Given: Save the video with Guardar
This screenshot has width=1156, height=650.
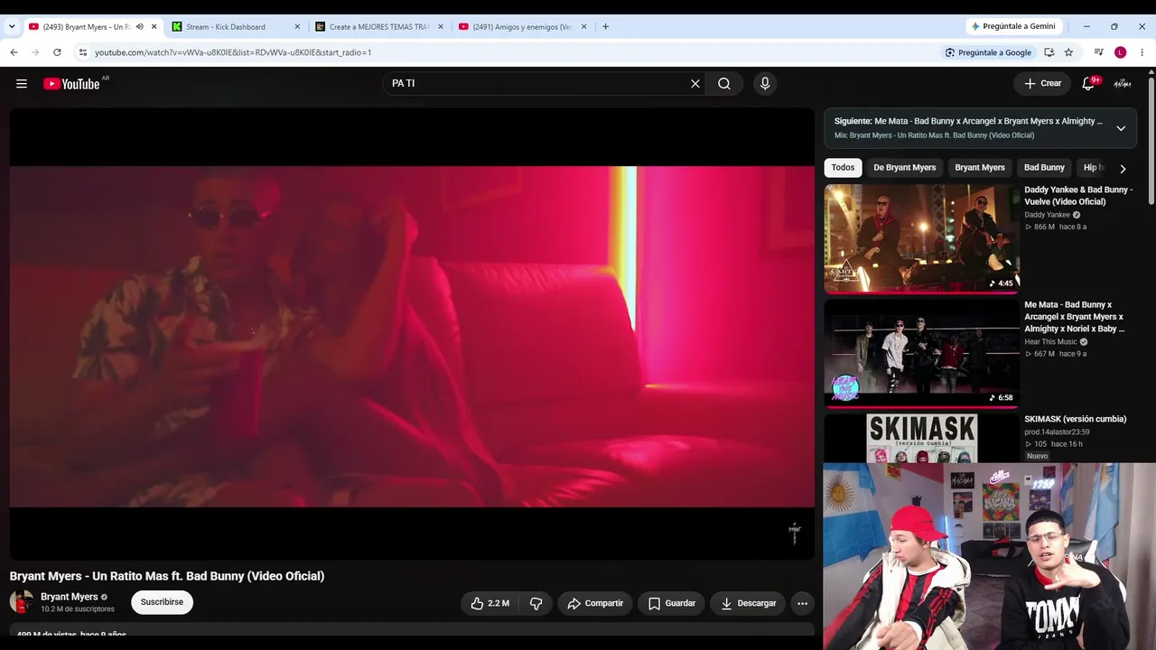Looking at the screenshot, I should coord(672,603).
